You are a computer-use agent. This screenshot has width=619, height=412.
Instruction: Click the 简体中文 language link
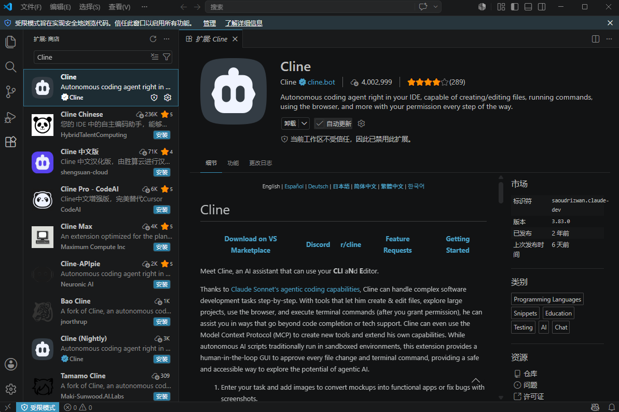point(365,186)
